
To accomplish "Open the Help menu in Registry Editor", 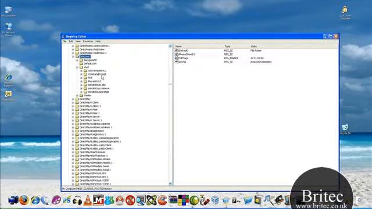I will [98, 41].
